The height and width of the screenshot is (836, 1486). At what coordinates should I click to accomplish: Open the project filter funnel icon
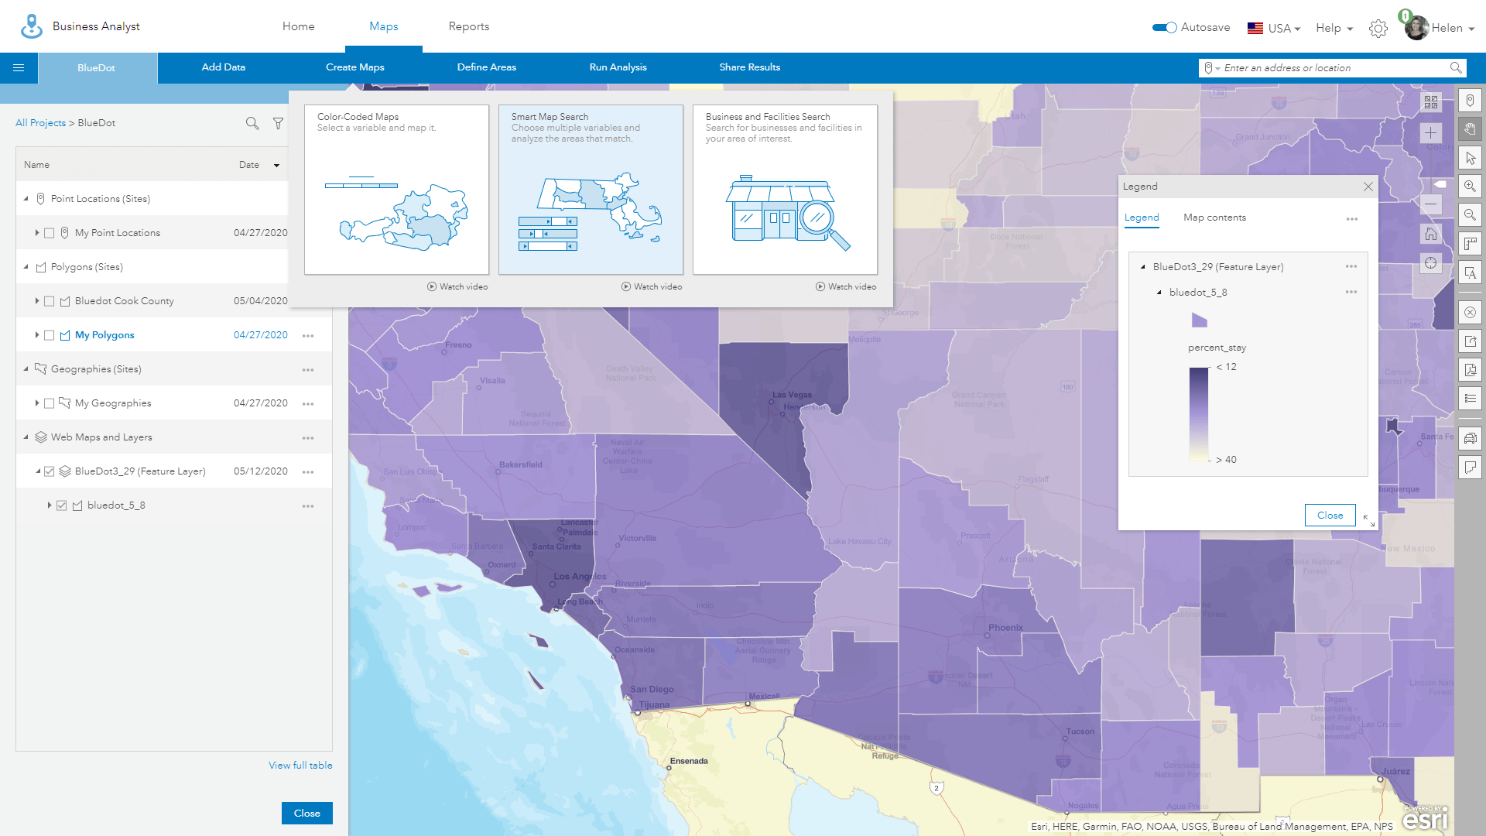coord(278,123)
